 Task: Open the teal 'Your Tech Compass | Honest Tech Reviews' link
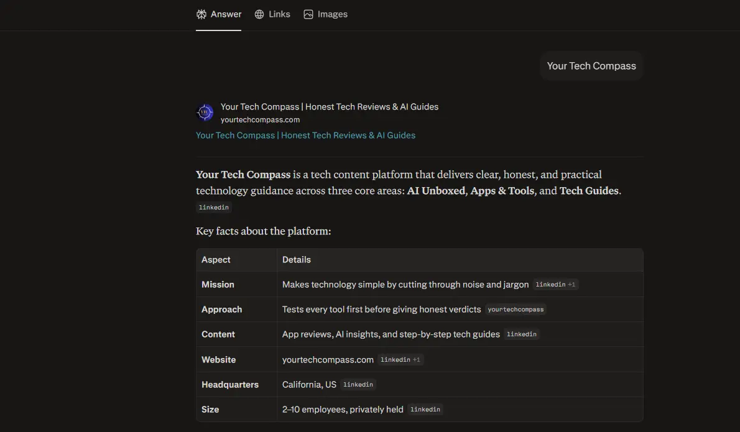click(x=305, y=136)
